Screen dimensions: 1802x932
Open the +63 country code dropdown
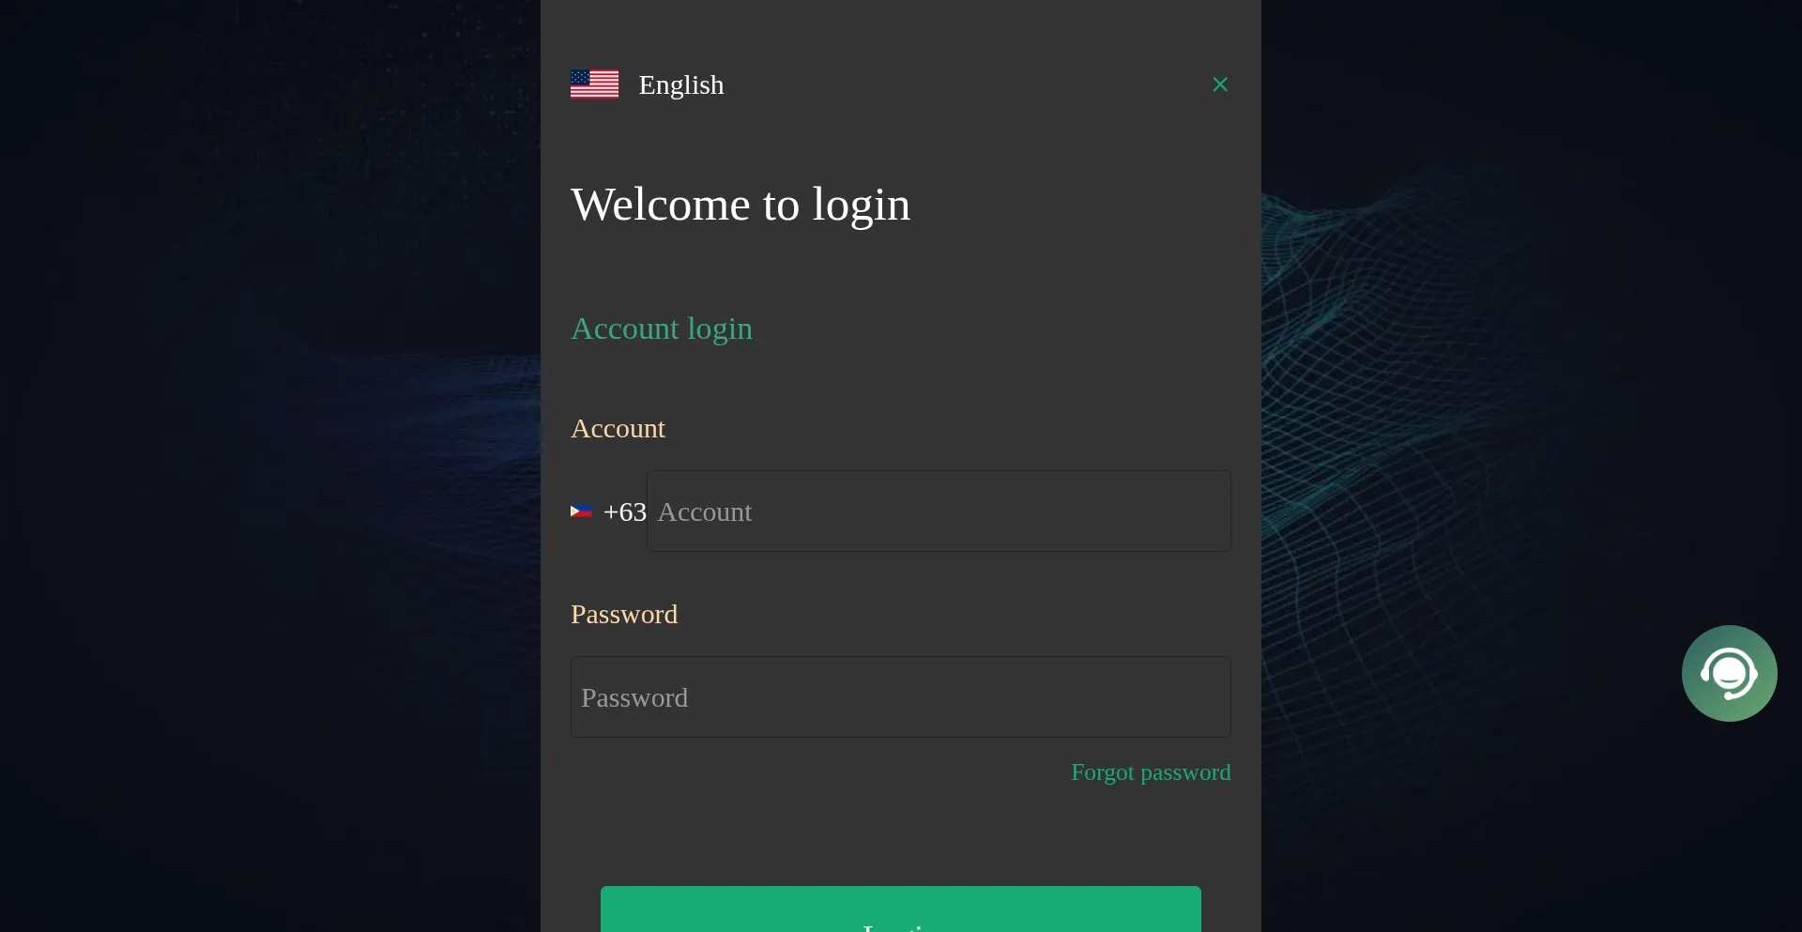[608, 512]
